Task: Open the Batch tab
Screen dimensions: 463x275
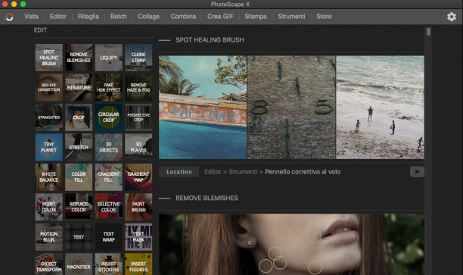Action: (x=119, y=17)
